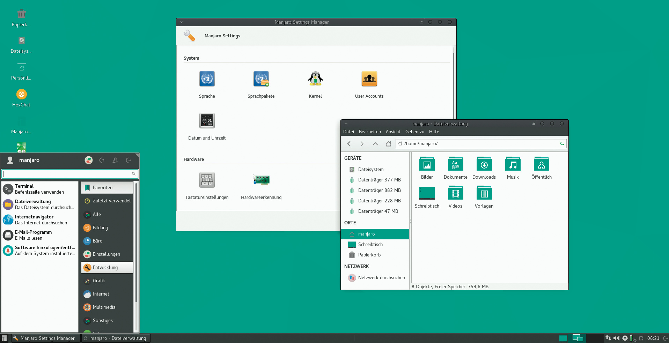Open Hardwareerkennung hardware detection
The height and width of the screenshot is (343, 669).
261,180
